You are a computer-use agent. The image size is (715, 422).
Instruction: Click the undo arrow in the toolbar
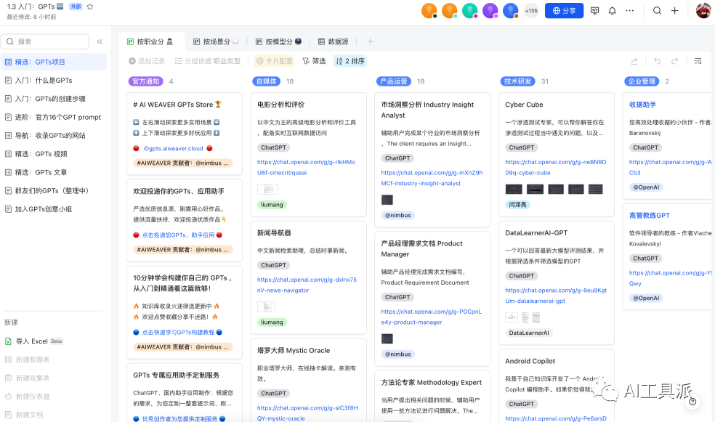tap(657, 61)
